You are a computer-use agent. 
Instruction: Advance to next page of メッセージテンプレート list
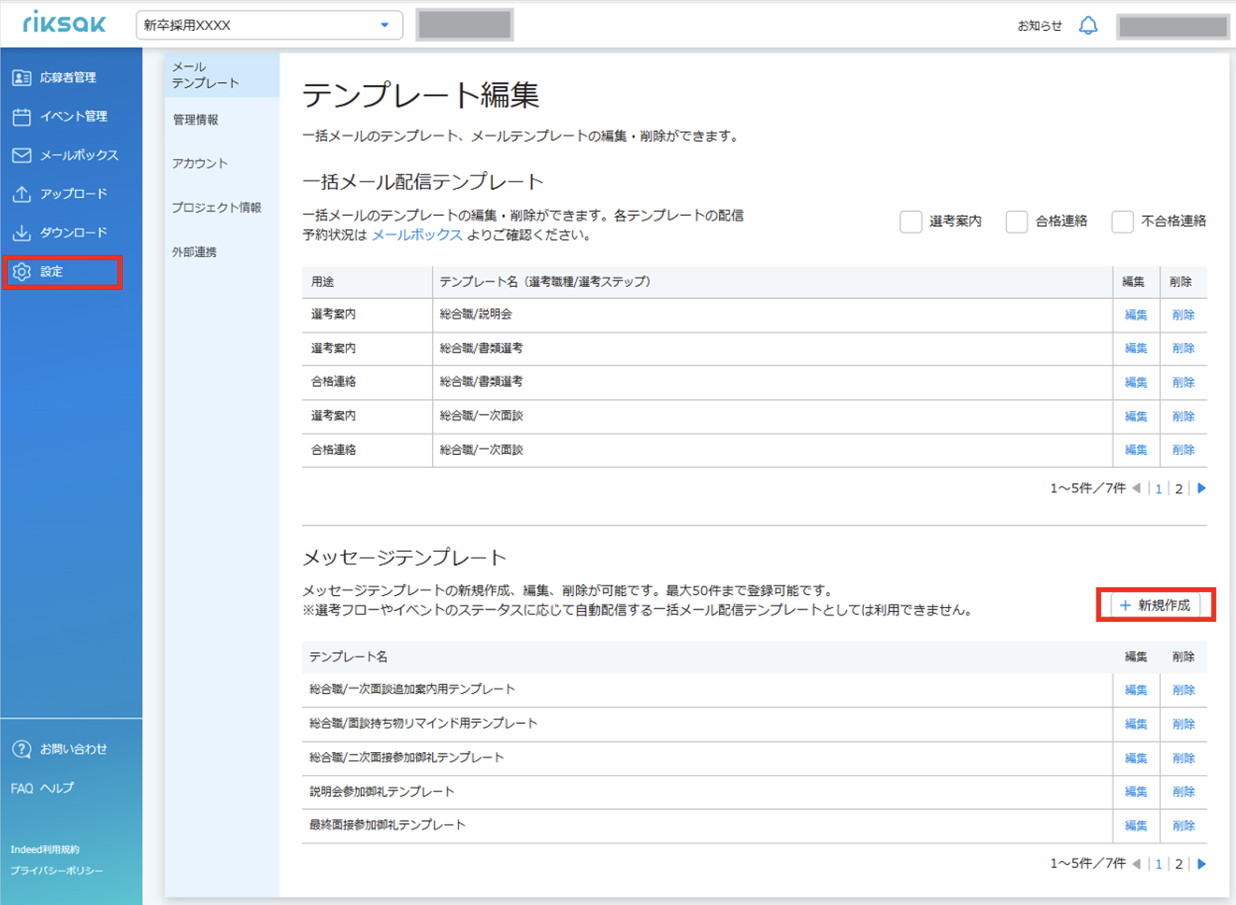pos(1202,863)
